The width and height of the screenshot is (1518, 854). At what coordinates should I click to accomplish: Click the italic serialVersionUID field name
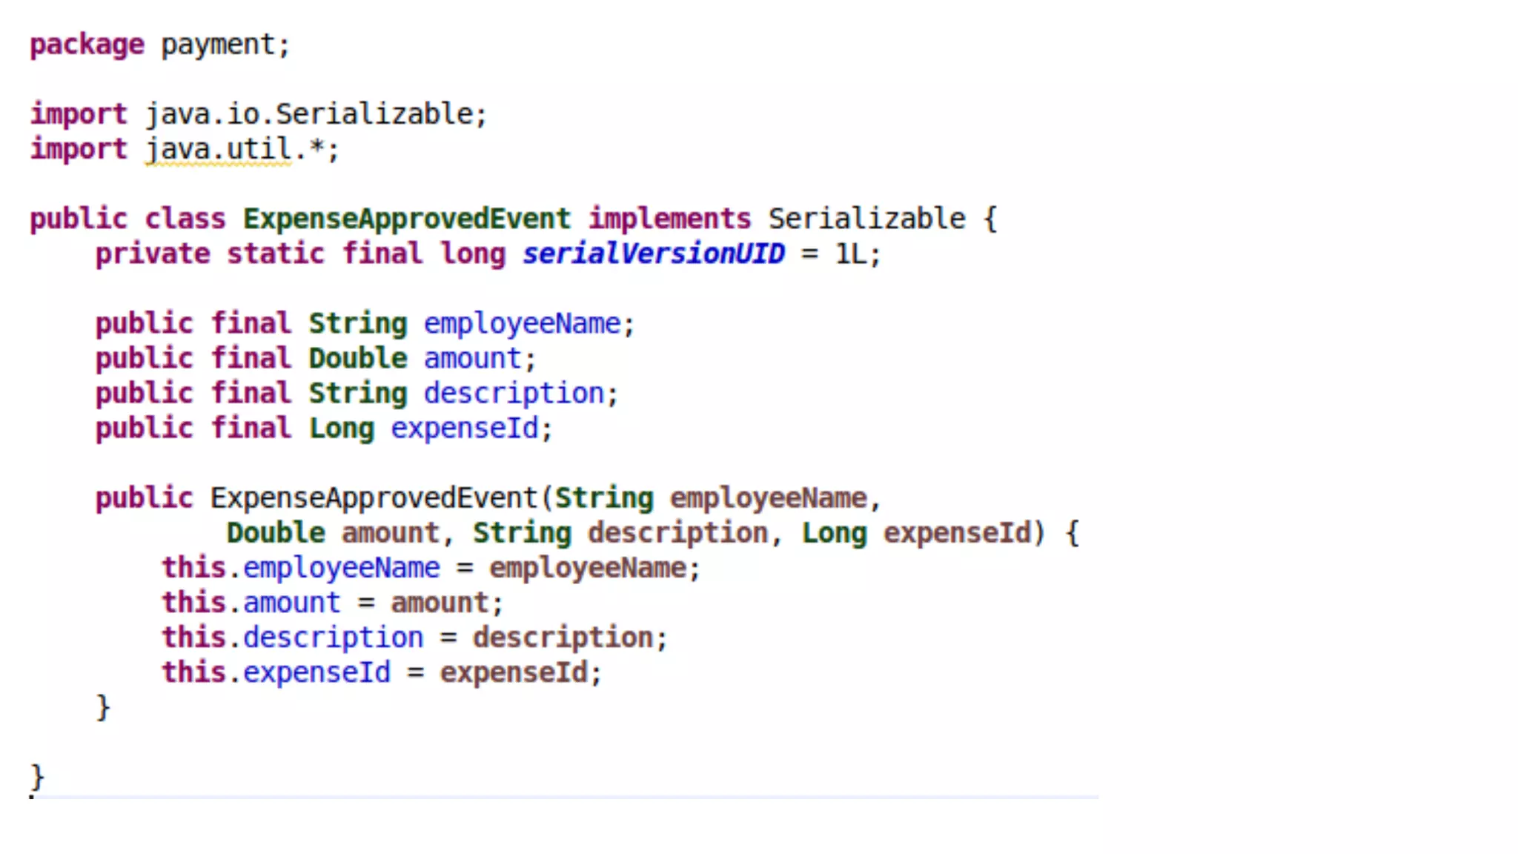click(x=653, y=254)
